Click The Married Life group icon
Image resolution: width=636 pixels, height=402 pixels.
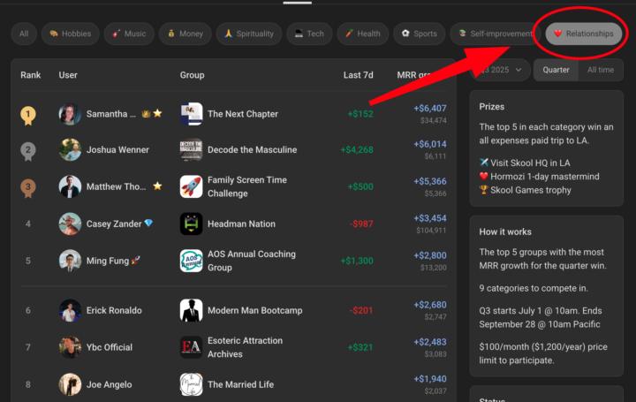pos(191,384)
